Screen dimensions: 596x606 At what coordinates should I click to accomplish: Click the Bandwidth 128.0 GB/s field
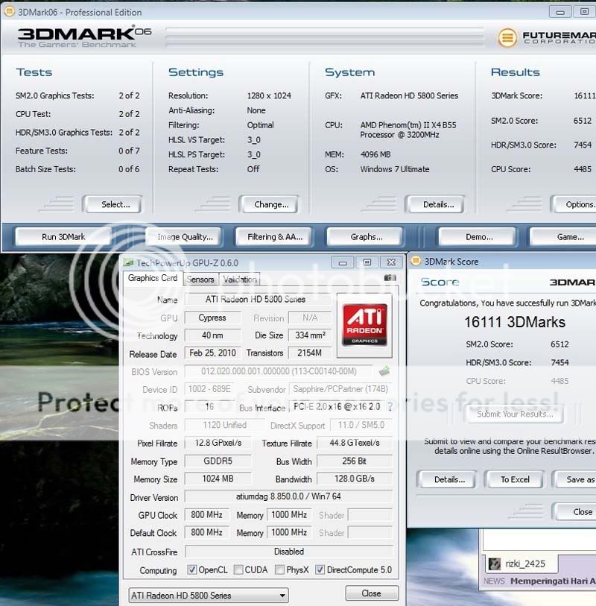(x=355, y=479)
